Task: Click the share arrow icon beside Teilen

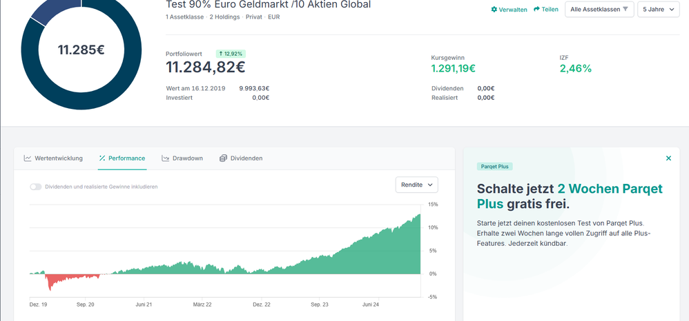Action: 537,10
